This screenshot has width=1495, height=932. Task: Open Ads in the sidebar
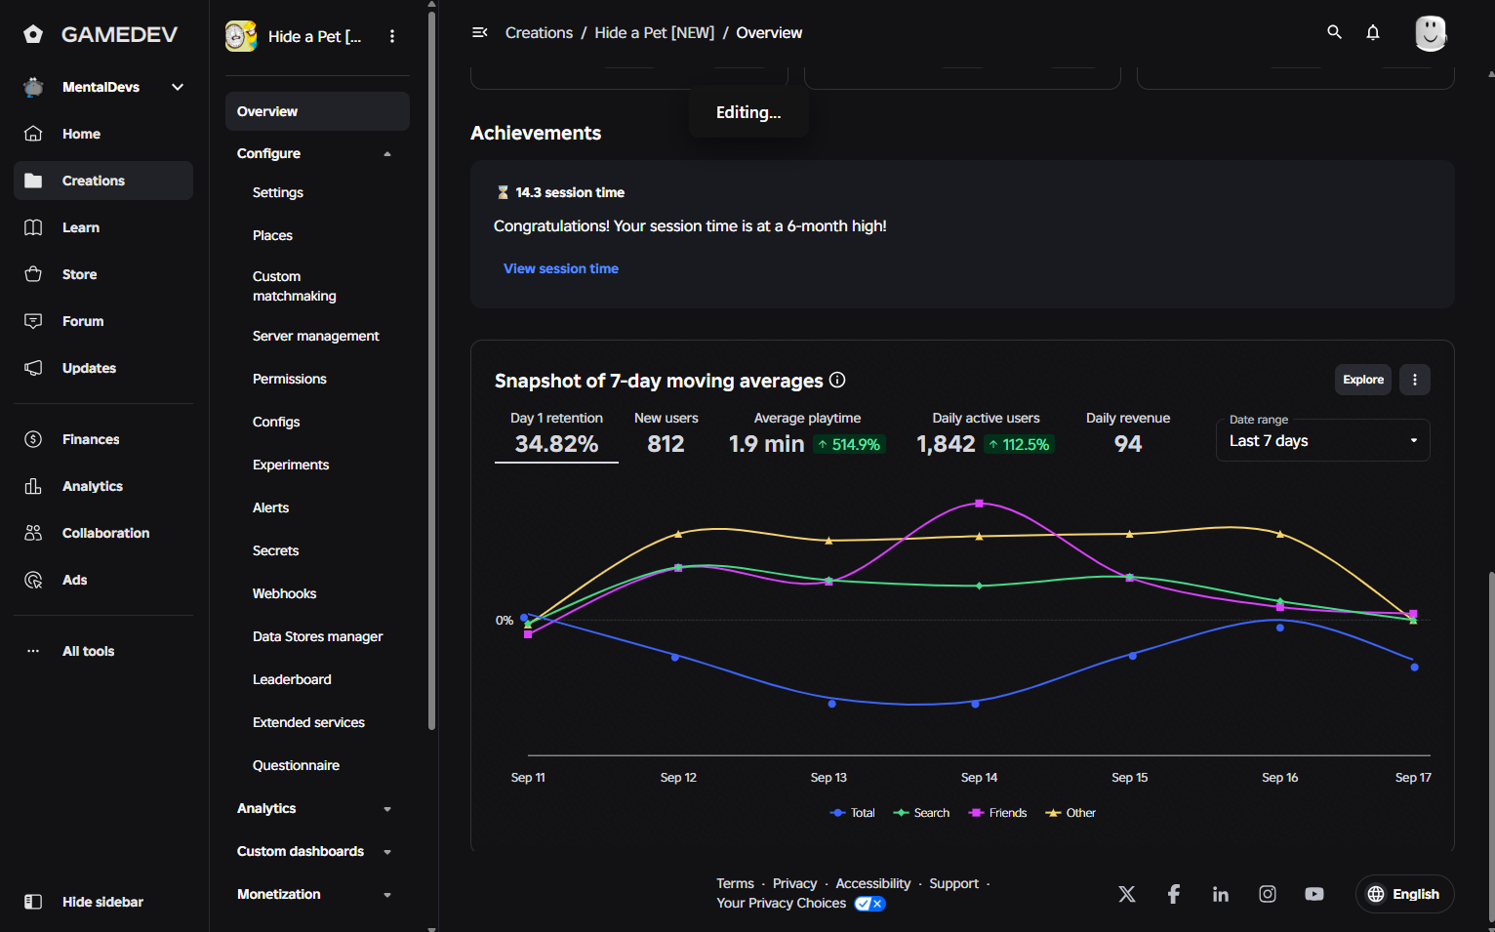coord(103,580)
